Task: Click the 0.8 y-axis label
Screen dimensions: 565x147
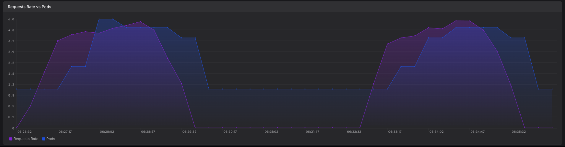Action: (x=11, y=96)
